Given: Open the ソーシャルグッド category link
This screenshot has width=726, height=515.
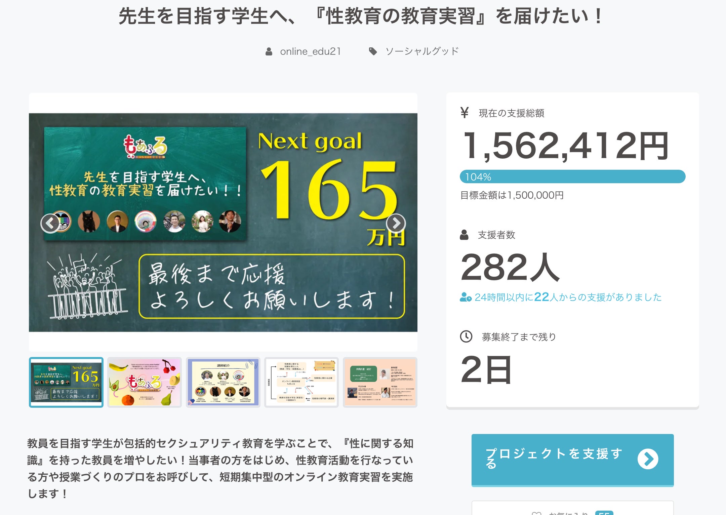Looking at the screenshot, I should 422,51.
